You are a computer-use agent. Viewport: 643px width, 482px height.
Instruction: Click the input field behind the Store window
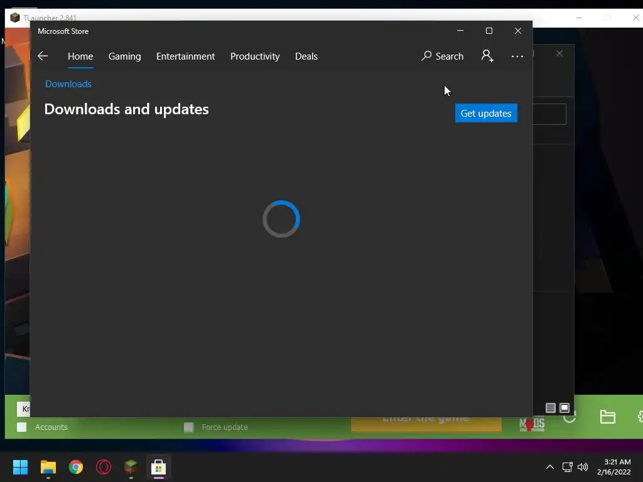(x=549, y=114)
